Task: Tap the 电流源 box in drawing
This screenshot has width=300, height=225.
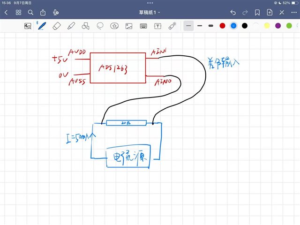Action: coord(128,157)
